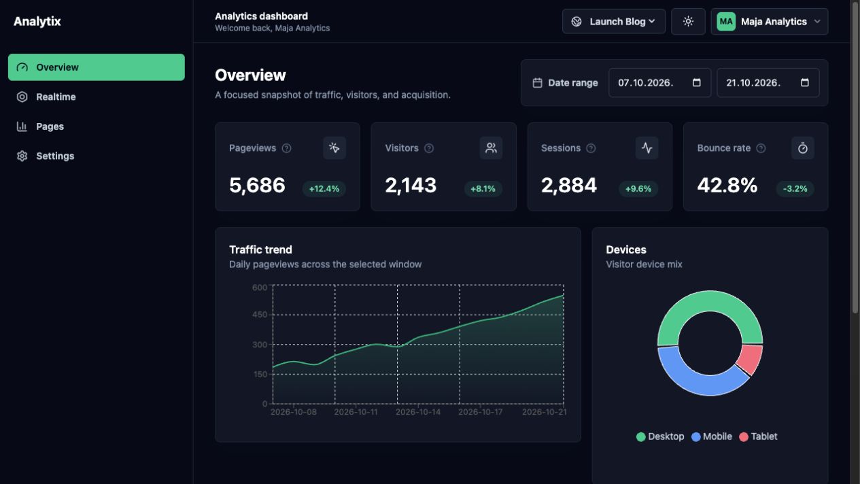860x484 pixels.
Task: Click the 42.8% bounce rate value
Action: click(727, 186)
